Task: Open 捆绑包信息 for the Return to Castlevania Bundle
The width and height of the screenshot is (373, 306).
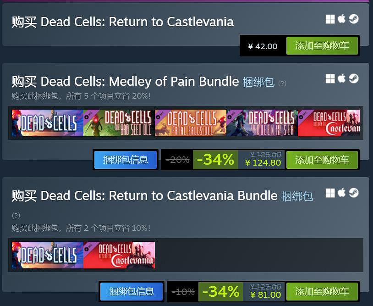Action: pos(132,291)
